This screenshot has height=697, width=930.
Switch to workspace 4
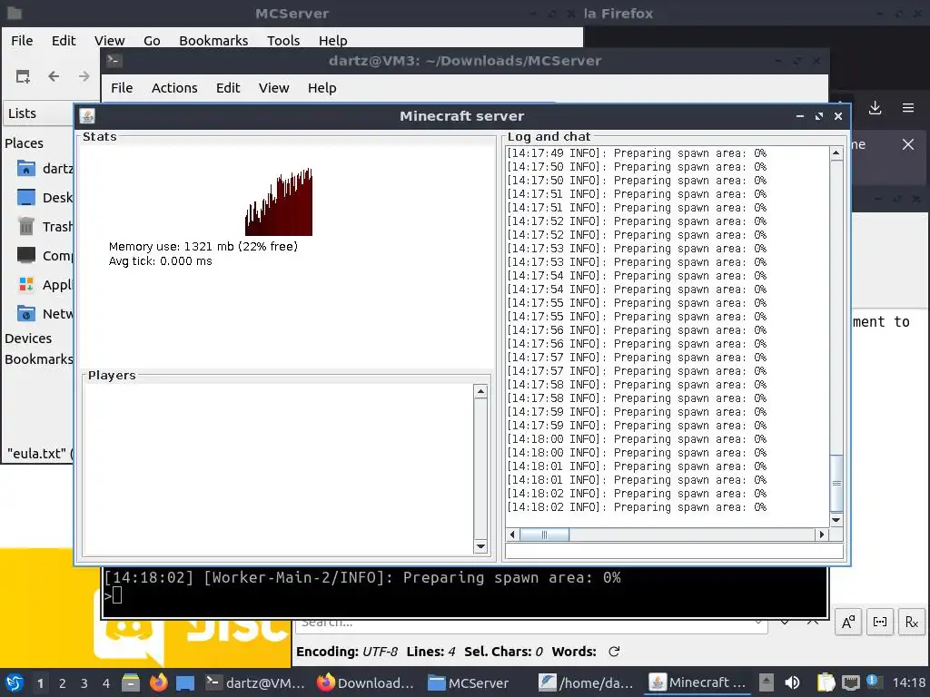coord(106,683)
